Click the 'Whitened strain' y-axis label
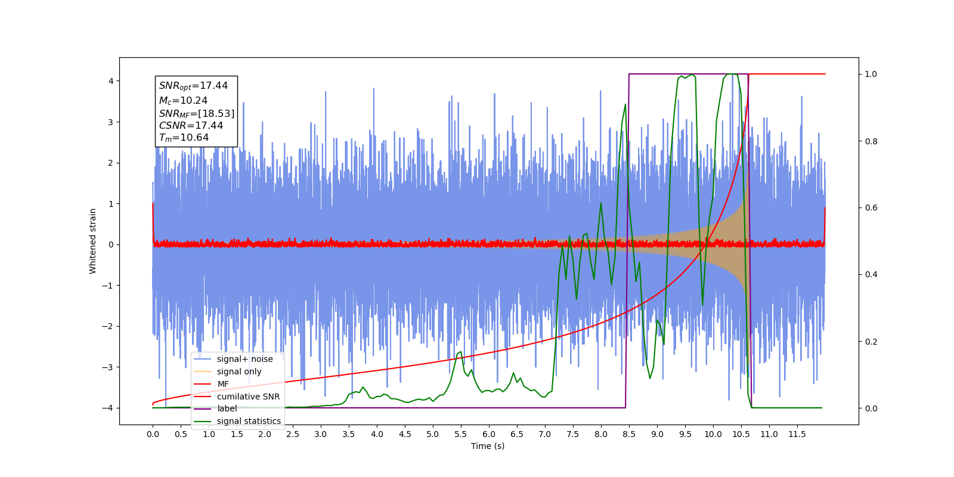 (x=92, y=241)
